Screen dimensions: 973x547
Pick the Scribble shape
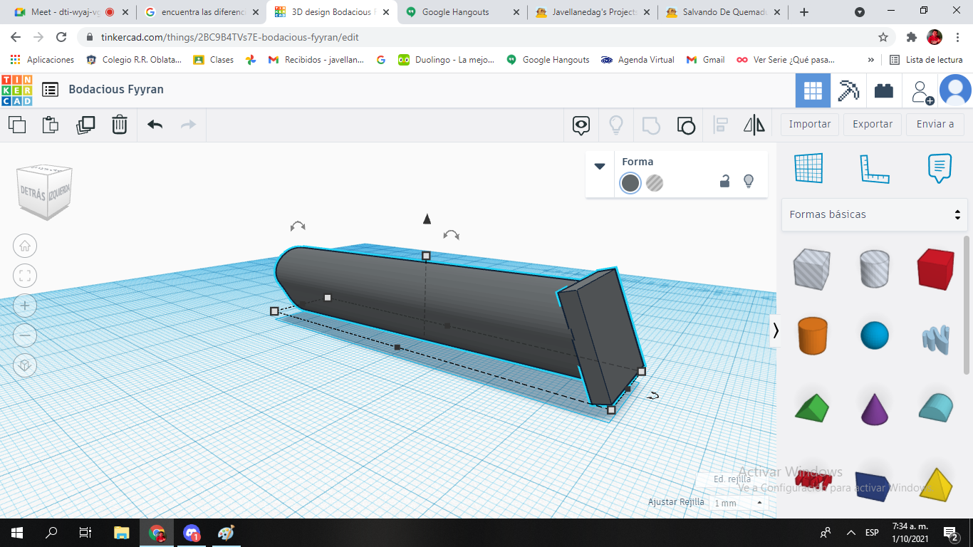coord(936,338)
